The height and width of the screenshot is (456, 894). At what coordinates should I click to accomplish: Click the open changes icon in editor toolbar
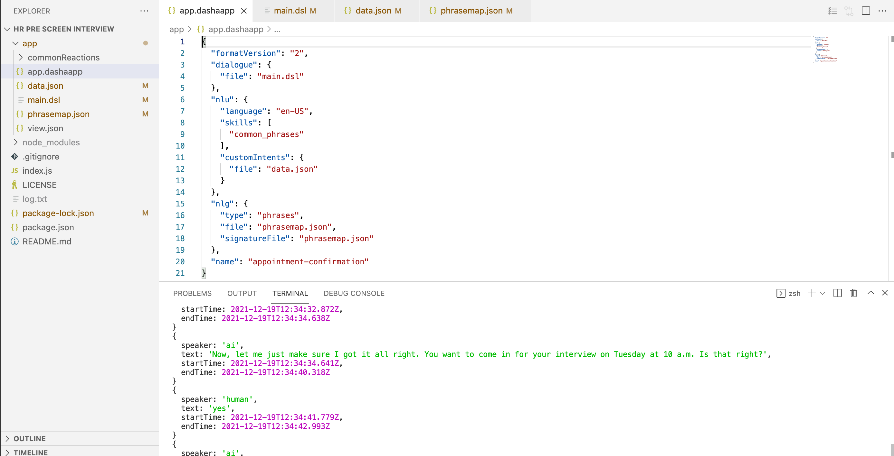click(849, 11)
